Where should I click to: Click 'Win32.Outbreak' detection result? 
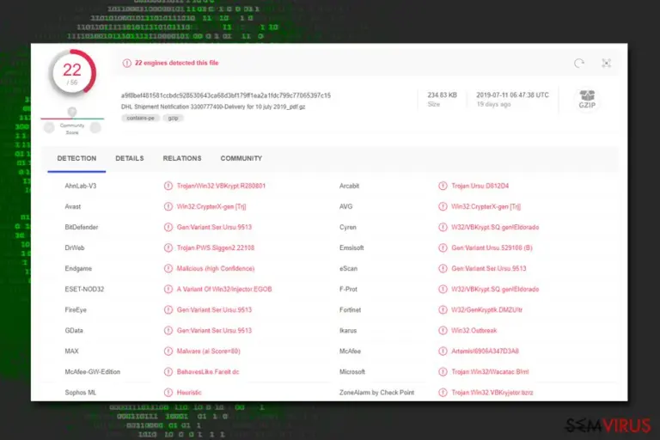(x=474, y=330)
